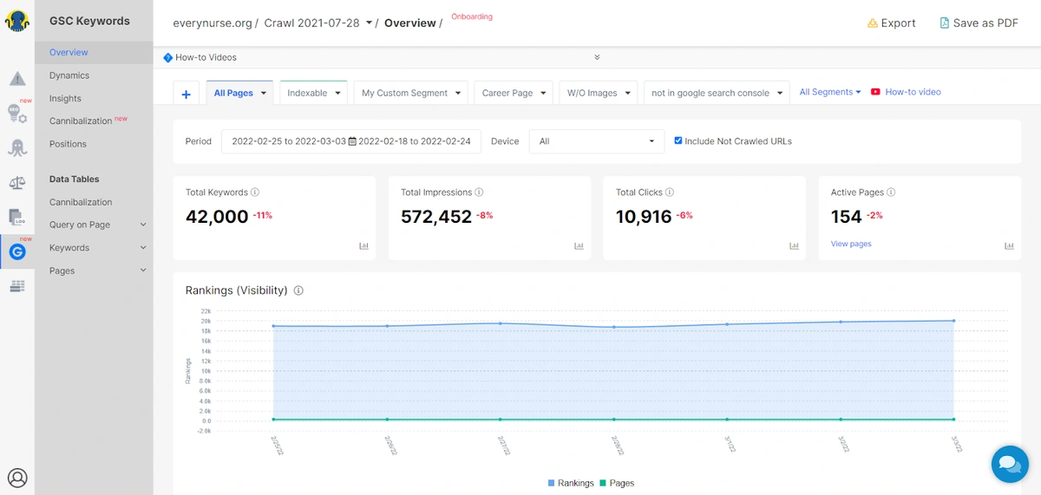This screenshot has width=1041, height=495.
Task: Click the Period date range field
Action: tap(351, 141)
